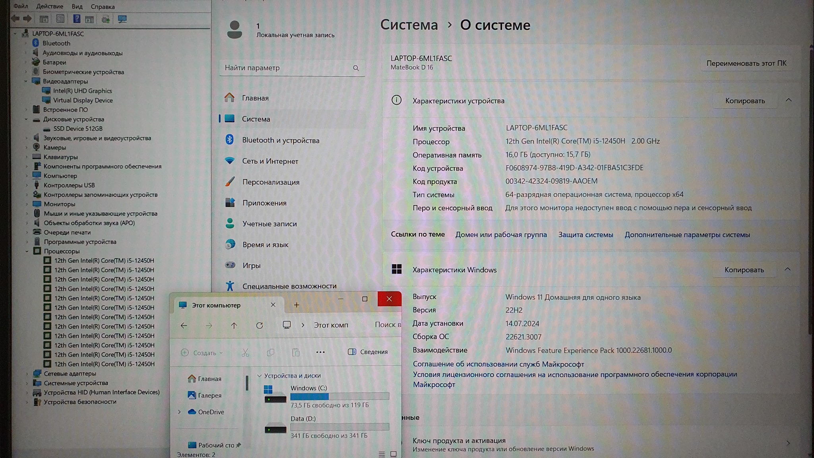Collapse the Процессоры tree node
Viewport: 814px width, 458px height.
click(x=27, y=251)
